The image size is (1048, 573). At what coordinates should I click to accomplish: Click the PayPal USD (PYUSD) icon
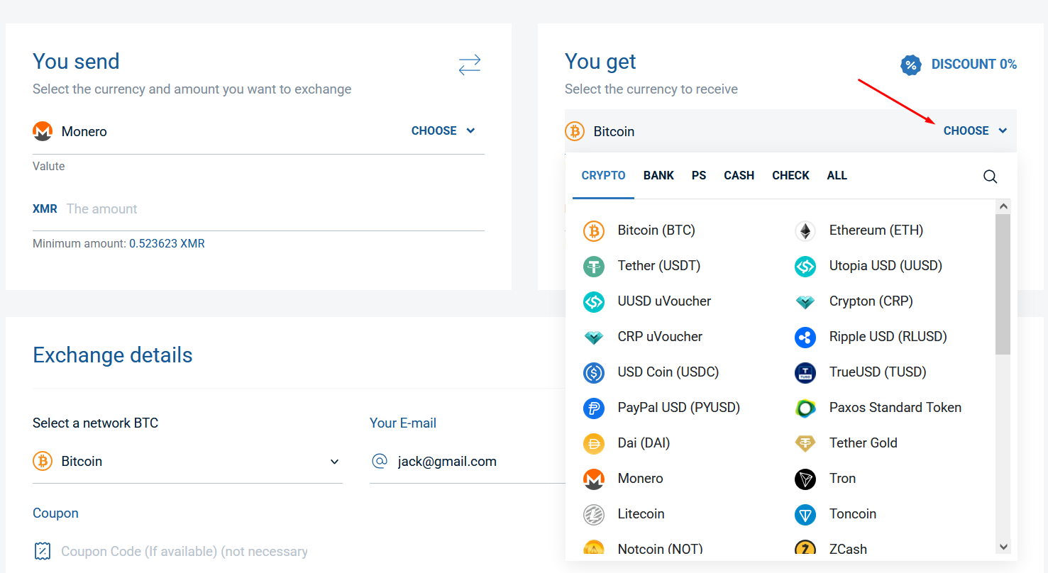click(593, 408)
